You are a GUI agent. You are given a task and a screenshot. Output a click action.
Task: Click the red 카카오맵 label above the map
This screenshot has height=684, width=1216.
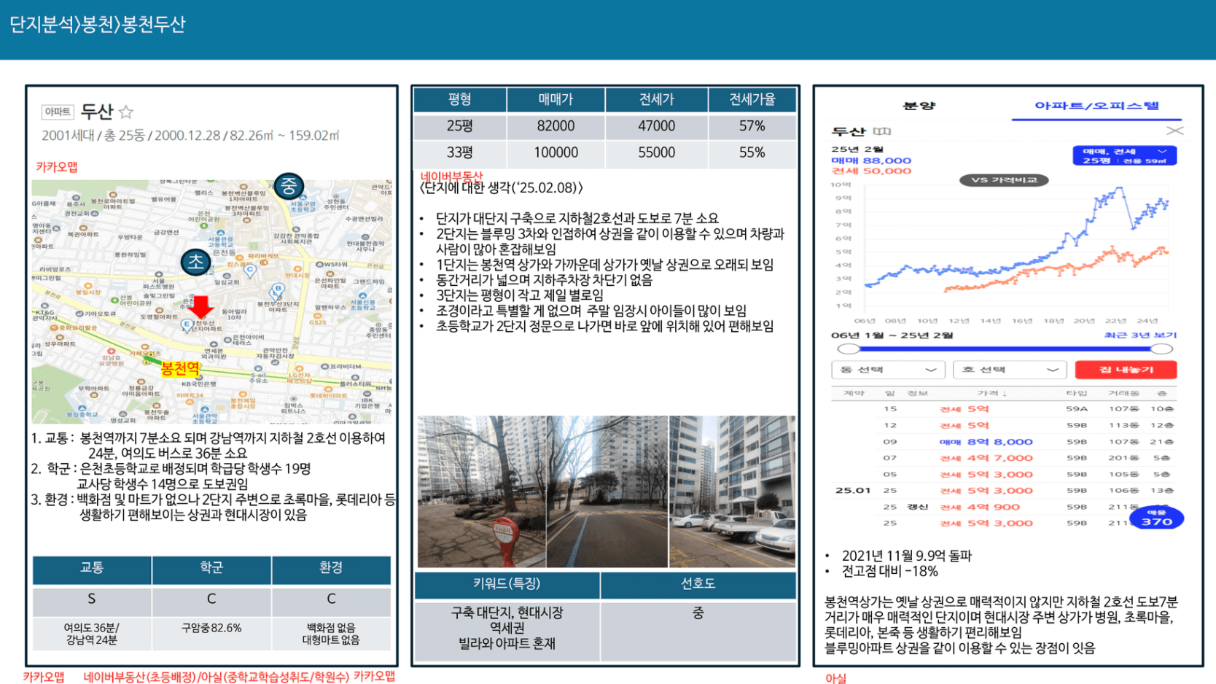(57, 167)
